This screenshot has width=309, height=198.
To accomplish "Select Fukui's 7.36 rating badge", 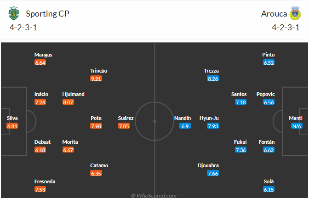I will pyautogui.click(x=241, y=150).
